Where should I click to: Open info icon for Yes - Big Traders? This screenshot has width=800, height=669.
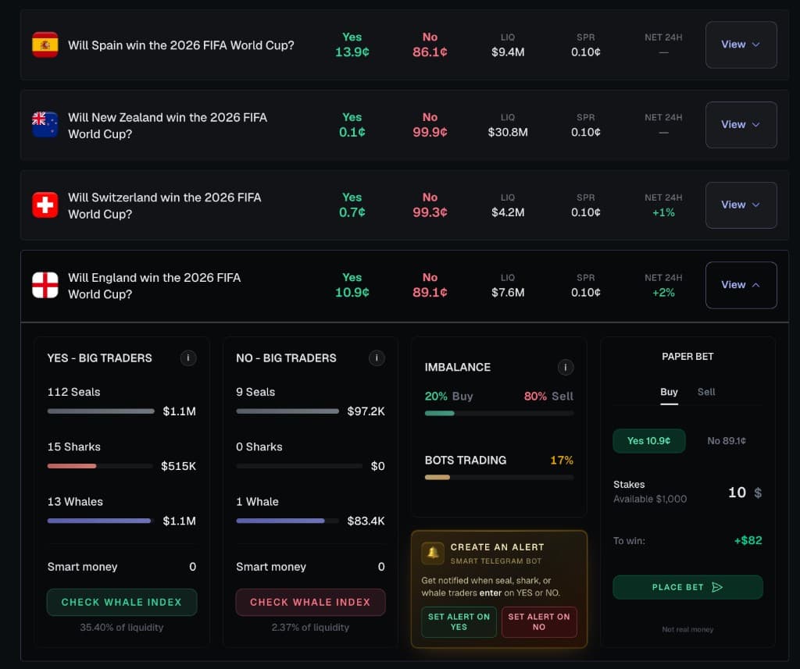(x=188, y=358)
